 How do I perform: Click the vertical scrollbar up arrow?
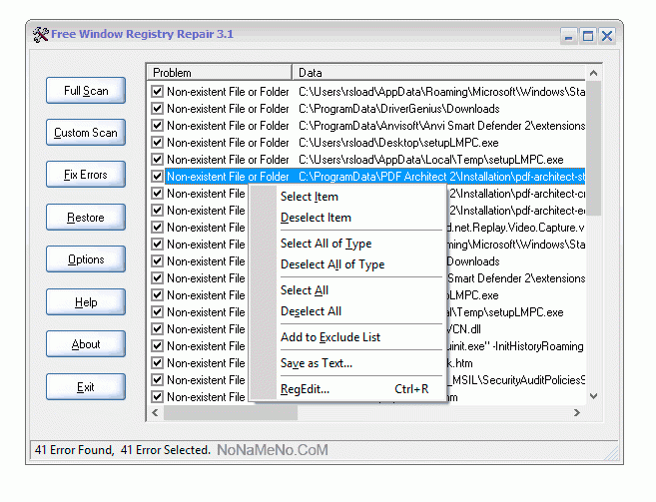(x=594, y=73)
